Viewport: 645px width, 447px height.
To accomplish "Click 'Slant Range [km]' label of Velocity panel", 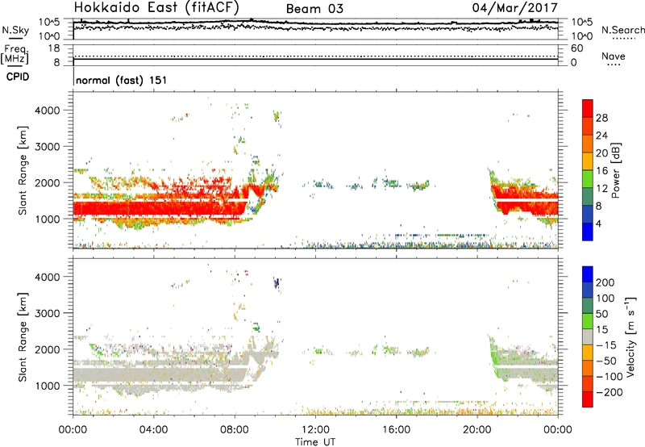I will coord(23,336).
